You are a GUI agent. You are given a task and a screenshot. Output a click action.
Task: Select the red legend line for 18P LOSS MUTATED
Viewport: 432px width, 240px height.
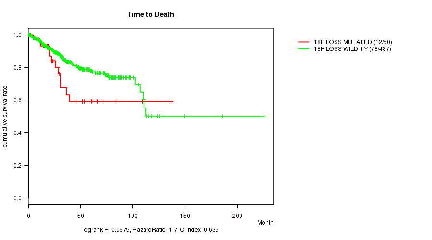pos(303,42)
